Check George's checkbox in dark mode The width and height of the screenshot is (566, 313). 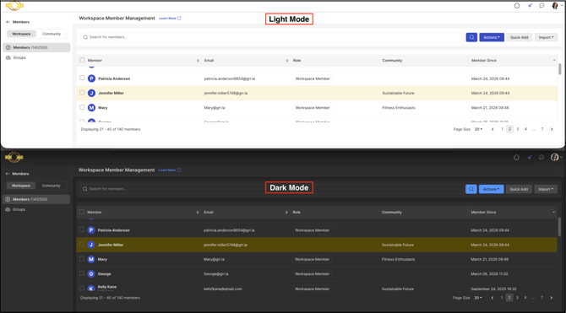[x=82, y=273]
